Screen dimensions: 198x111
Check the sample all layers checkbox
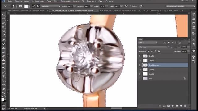[x=130, y=6]
